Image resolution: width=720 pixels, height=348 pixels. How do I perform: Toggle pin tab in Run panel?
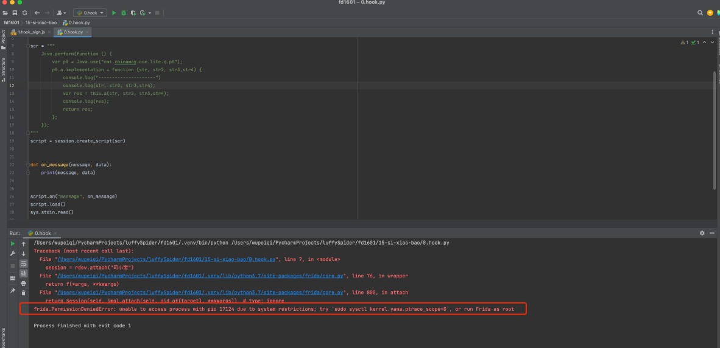coord(12,291)
